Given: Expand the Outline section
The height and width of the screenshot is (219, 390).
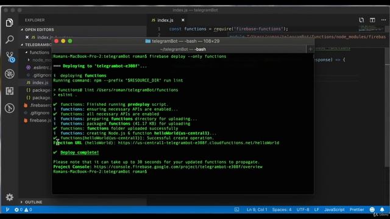Looking at the screenshot, I should (21, 202).
